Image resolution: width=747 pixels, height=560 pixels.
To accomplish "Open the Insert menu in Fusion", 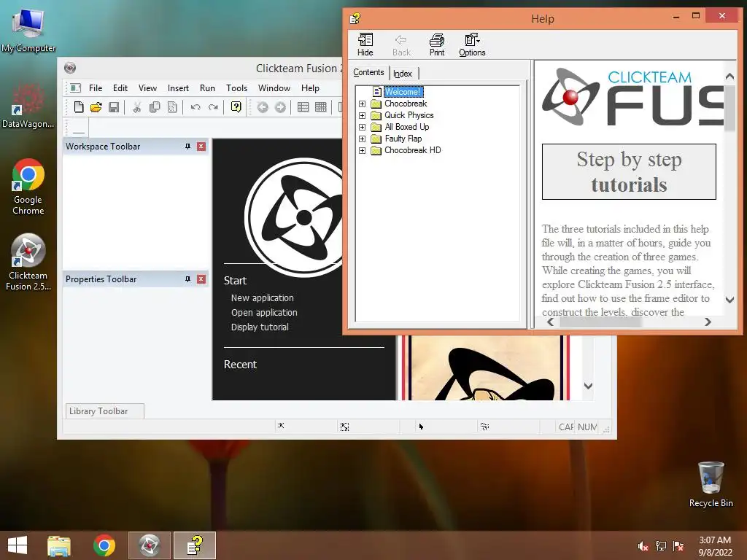I will 178,88.
